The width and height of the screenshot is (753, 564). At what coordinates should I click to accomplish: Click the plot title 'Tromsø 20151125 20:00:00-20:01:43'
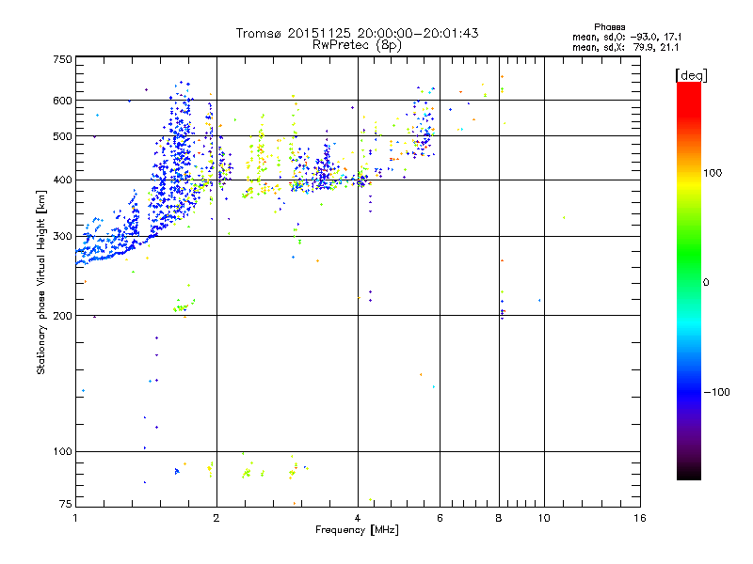[x=357, y=33]
